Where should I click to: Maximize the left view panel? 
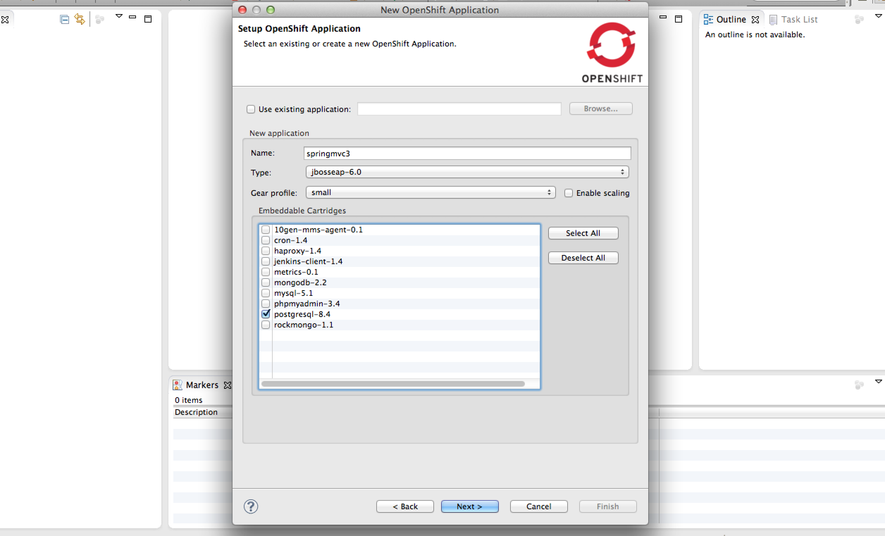(148, 19)
